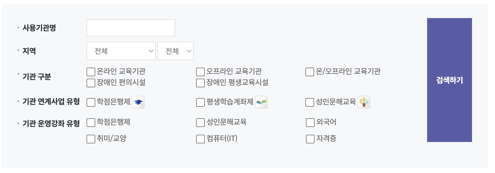Enable the 외국어 course checkbox

coord(309,122)
